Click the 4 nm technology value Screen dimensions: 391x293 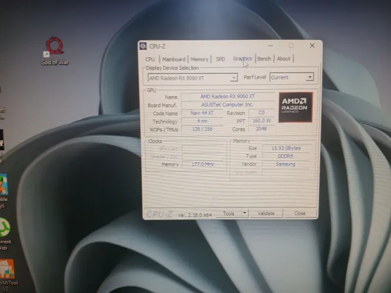(x=202, y=121)
